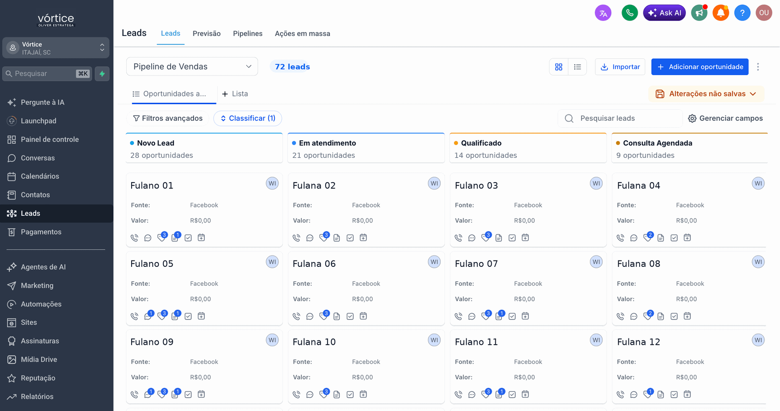
Task: Click the blue help question mark icon
Action: point(742,13)
